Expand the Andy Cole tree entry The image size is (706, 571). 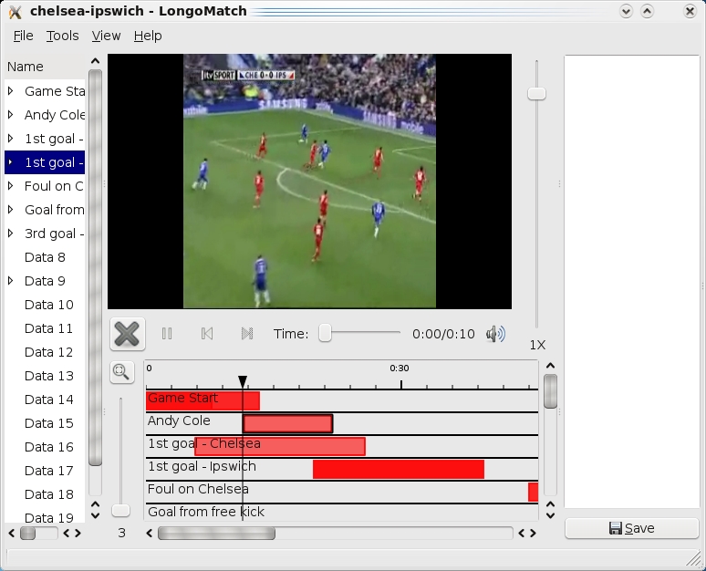tap(11, 115)
